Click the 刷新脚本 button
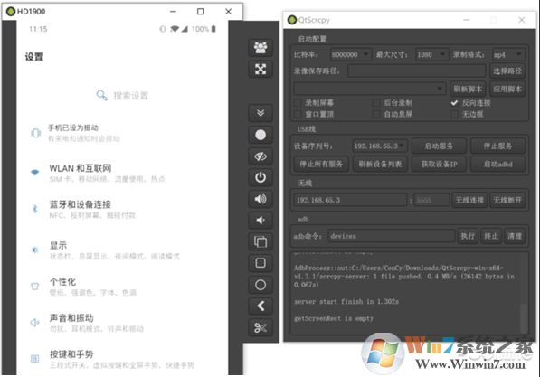Screen dimensions: 540x377 click(x=468, y=89)
